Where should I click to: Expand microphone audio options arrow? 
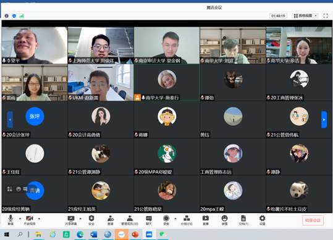click(x=20, y=218)
